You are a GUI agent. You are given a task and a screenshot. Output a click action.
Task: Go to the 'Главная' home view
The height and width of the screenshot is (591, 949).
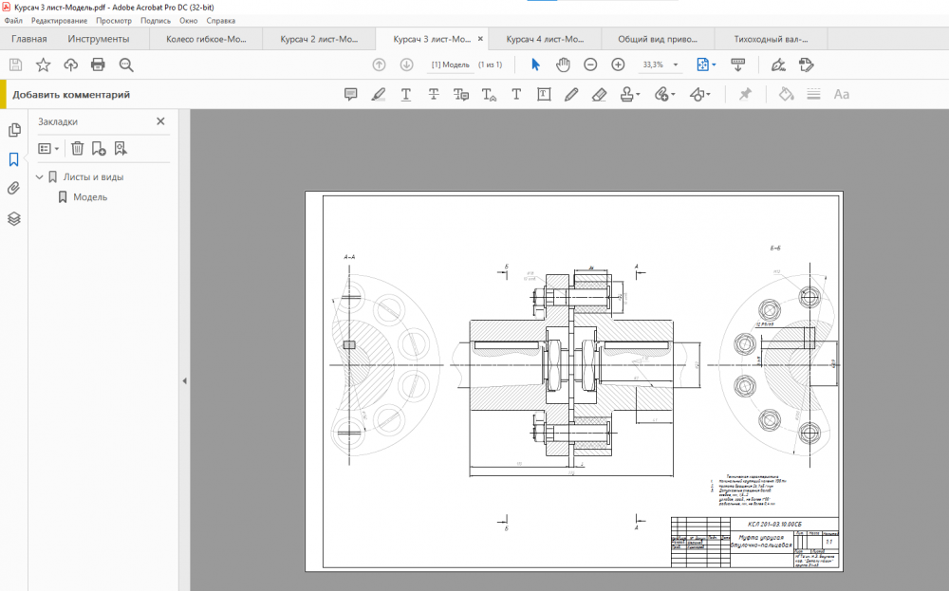click(x=28, y=39)
